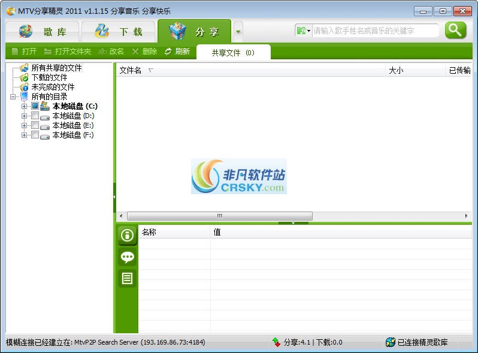The width and height of the screenshot is (478, 353).
Task: Click the MTV分享精灵 title bar app icon
Action: click(11, 11)
